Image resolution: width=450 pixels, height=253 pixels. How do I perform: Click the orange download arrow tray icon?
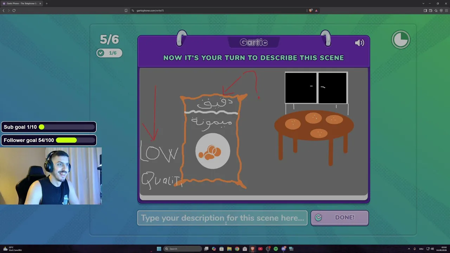(414, 249)
